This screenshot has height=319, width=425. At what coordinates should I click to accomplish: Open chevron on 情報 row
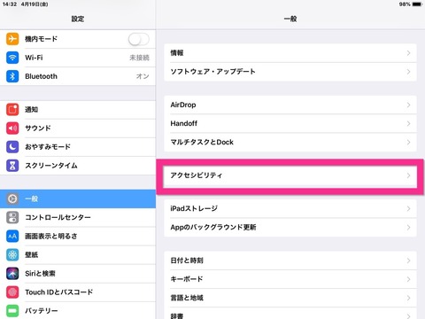[x=408, y=53]
